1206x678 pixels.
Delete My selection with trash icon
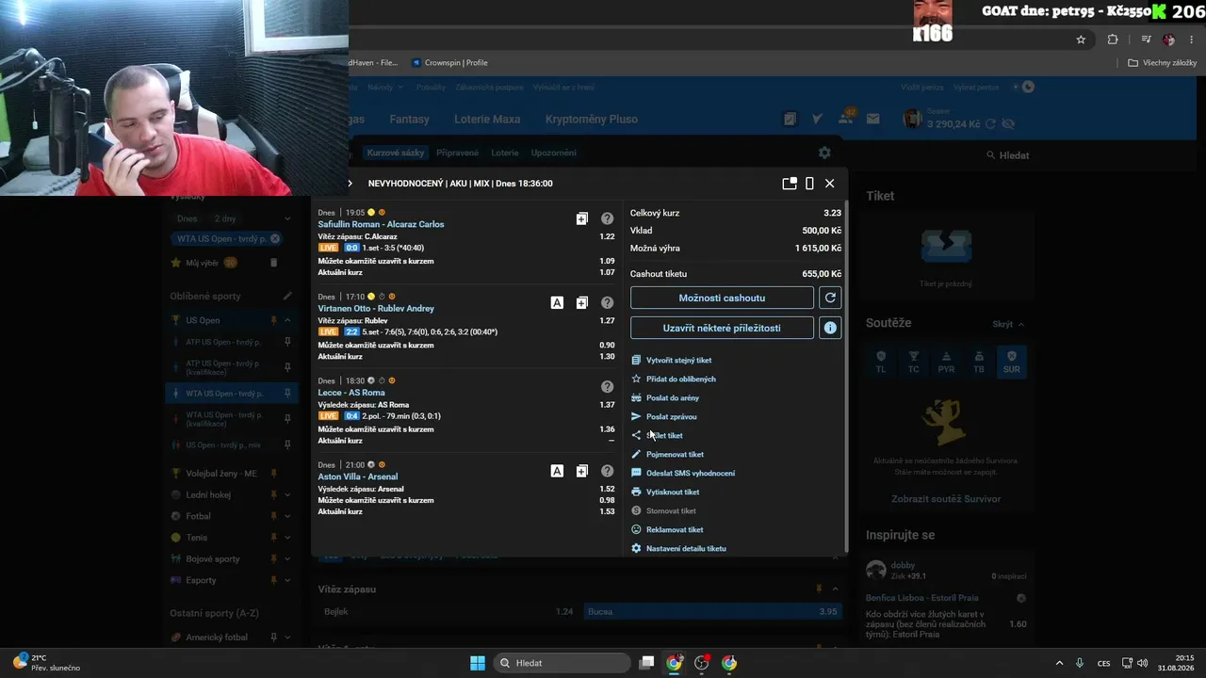pos(274,263)
